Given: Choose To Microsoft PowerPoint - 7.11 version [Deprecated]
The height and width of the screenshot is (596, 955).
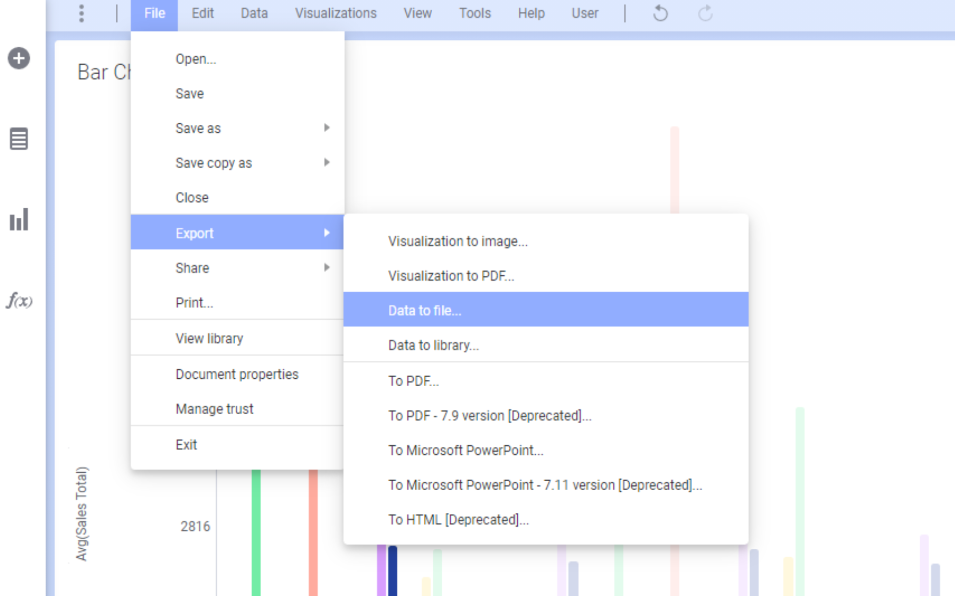Looking at the screenshot, I should 546,485.
